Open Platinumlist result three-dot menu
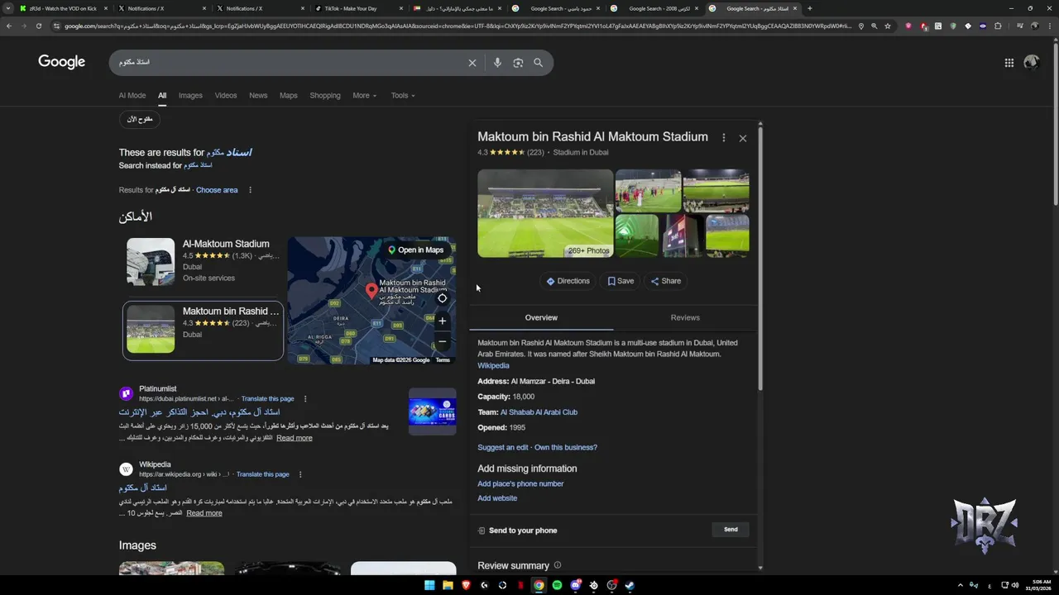This screenshot has width=1059, height=595. coord(305,398)
